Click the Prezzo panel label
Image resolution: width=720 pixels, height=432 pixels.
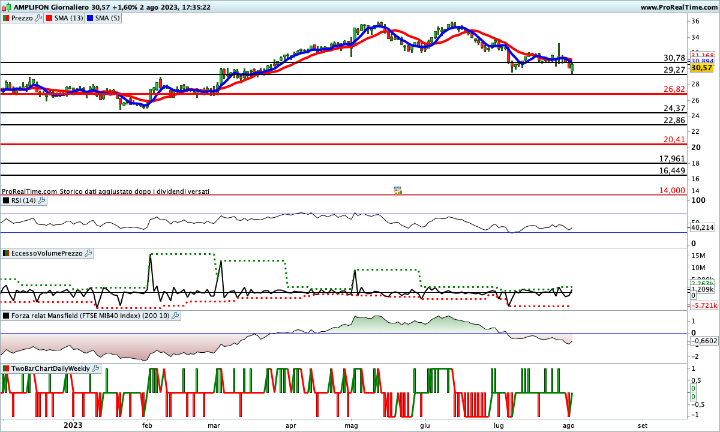pyautogui.click(x=22, y=19)
